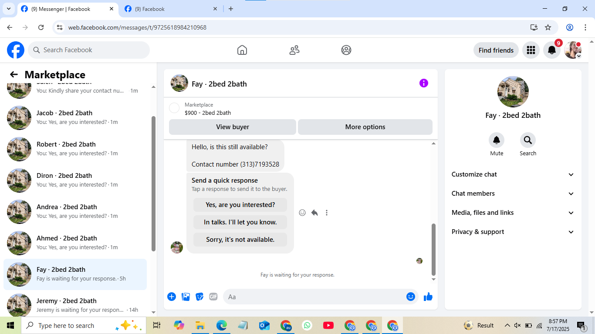Open the emoji picker in message box

click(411, 297)
